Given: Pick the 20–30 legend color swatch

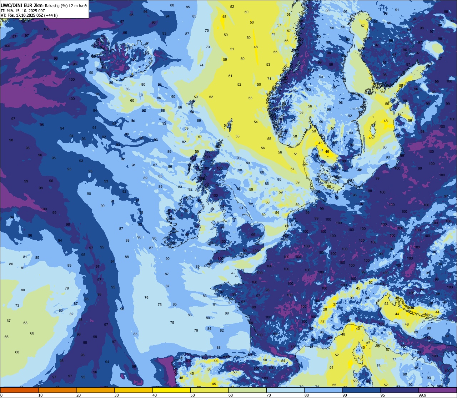Looking at the screenshot, I should pos(95,390).
